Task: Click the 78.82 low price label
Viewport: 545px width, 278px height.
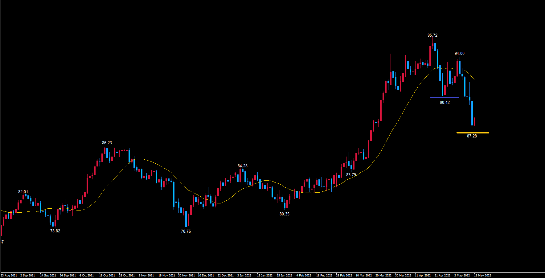Action: pyautogui.click(x=55, y=231)
